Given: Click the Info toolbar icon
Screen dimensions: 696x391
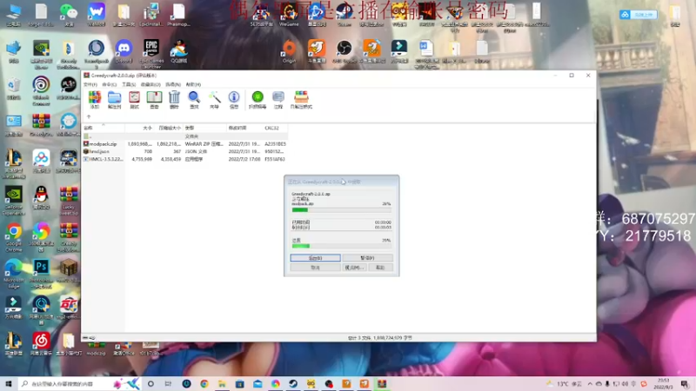Looking at the screenshot, I should point(234,100).
